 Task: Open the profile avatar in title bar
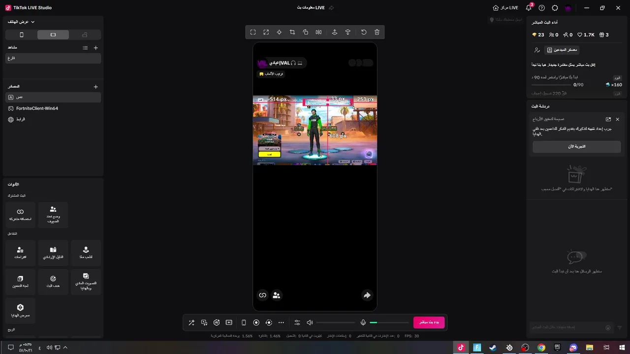(x=568, y=8)
